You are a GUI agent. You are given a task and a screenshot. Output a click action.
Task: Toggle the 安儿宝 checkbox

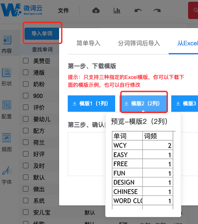pos(25,212)
